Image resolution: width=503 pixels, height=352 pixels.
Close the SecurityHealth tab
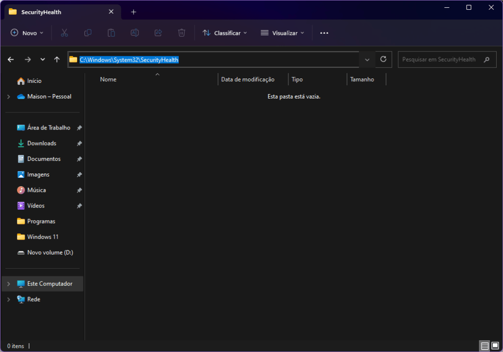point(112,12)
